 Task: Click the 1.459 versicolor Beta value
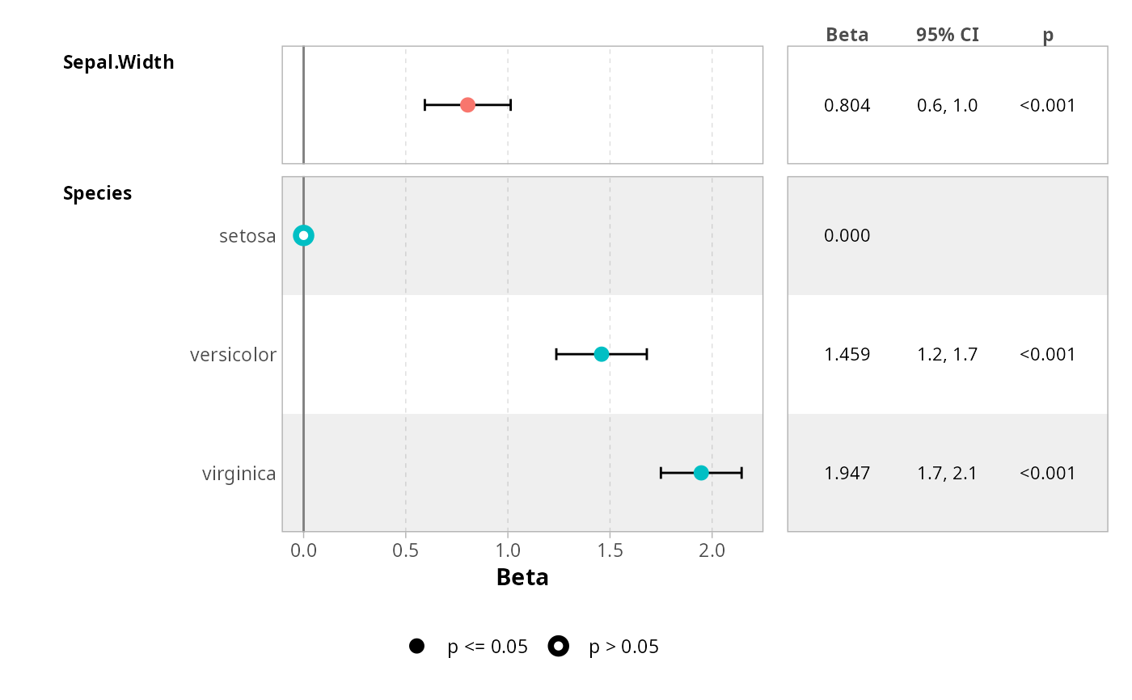pyautogui.click(x=847, y=354)
